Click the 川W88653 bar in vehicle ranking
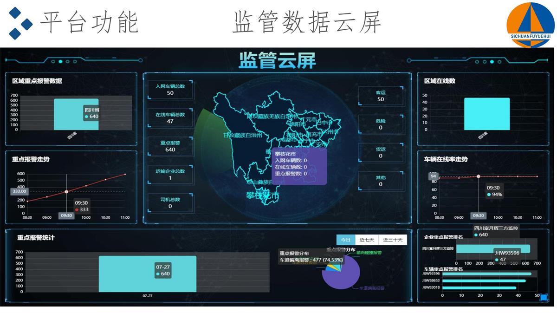This screenshot has height=313, width=557. tap(484, 280)
